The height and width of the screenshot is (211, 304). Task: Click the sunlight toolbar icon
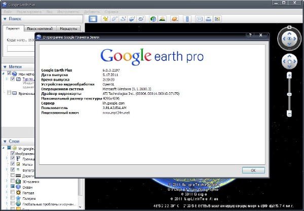tap(162, 19)
